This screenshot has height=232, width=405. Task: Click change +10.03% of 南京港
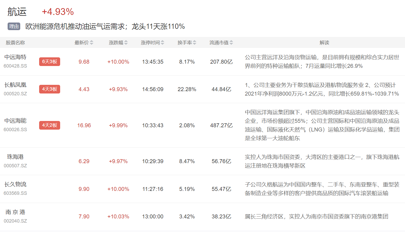tap(118, 217)
